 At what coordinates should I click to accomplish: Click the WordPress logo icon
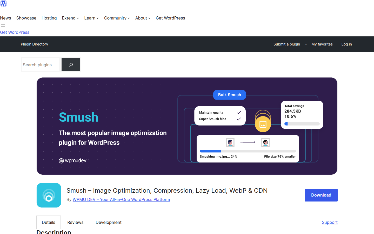[x=3, y=4]
